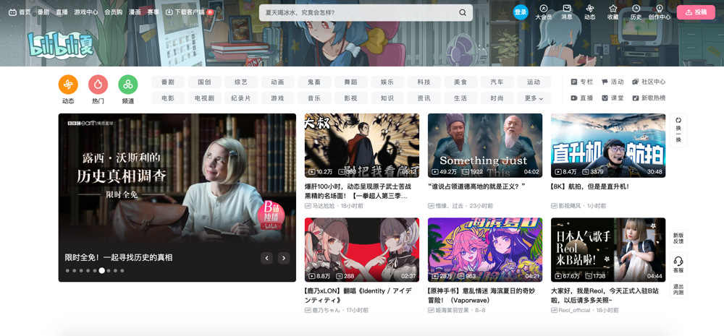Open 收藏 favorites star icon
Image resolution: width=724 pixels, height=336 pixels.
pos(613,12)
